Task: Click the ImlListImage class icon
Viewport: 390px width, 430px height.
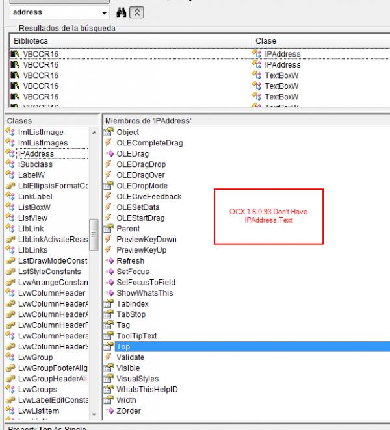Action: [x=10, y=132]
